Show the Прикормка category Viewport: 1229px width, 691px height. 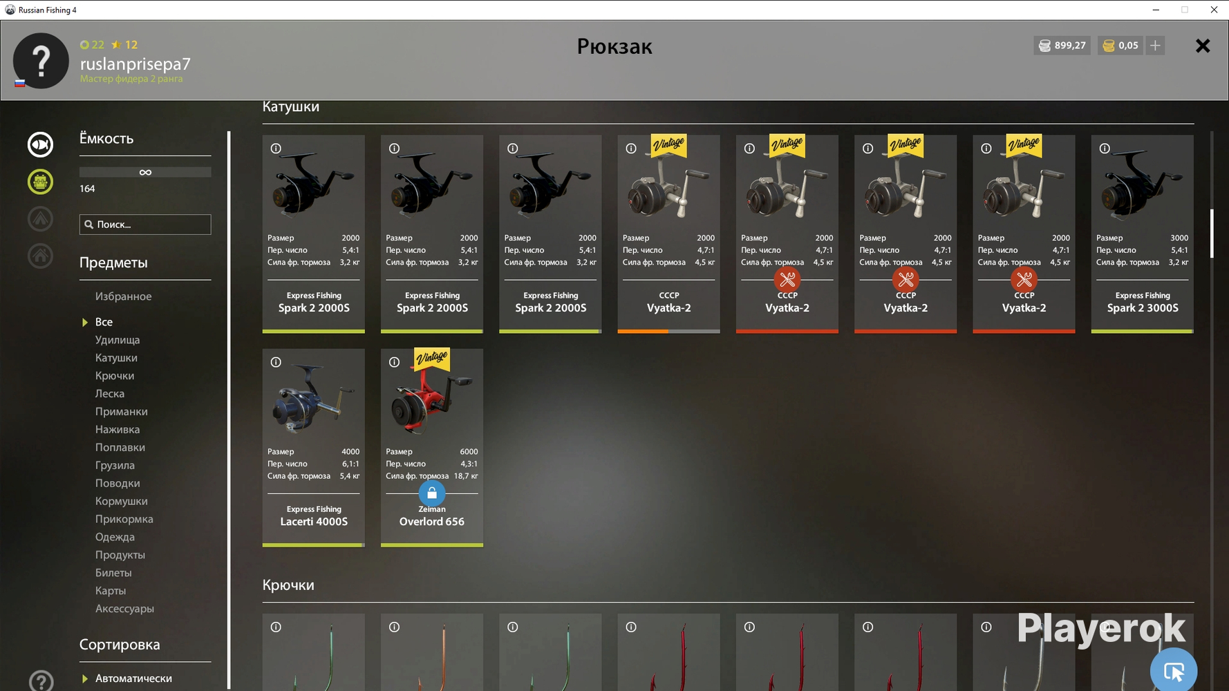click(124, 520)
